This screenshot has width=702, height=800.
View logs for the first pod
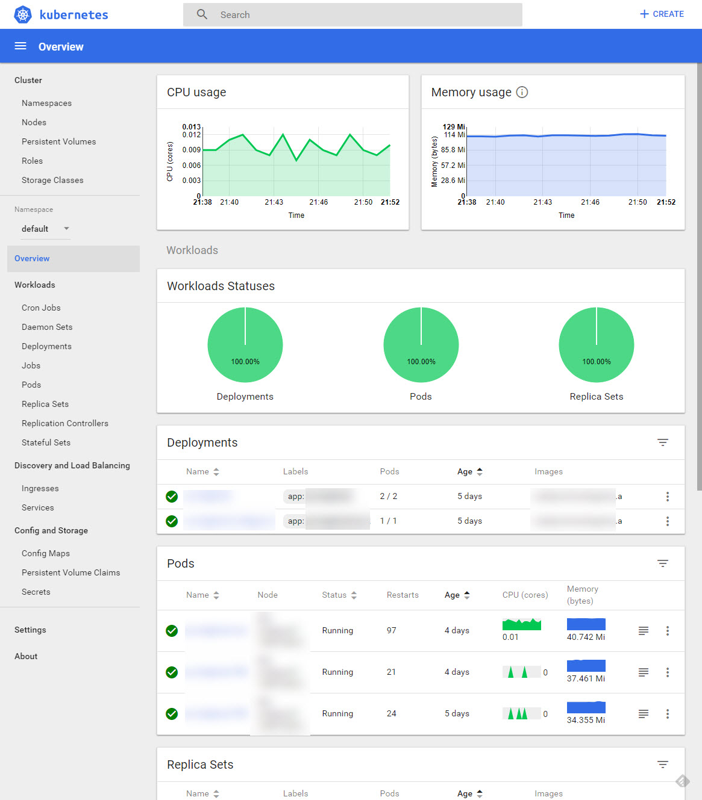click(x=643, y=630)
